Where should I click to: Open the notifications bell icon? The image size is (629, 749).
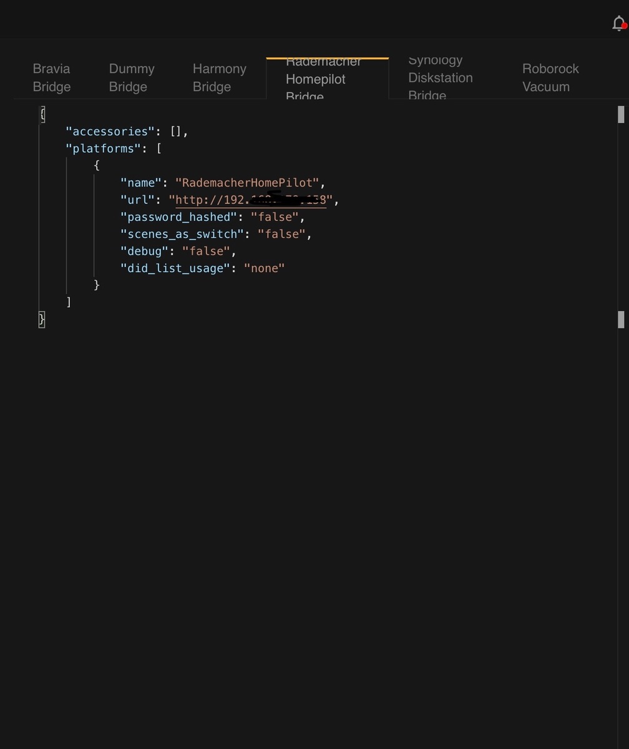(x=618, y=24)
